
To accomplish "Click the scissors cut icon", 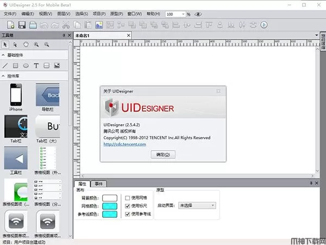I will tap(65, 24).
